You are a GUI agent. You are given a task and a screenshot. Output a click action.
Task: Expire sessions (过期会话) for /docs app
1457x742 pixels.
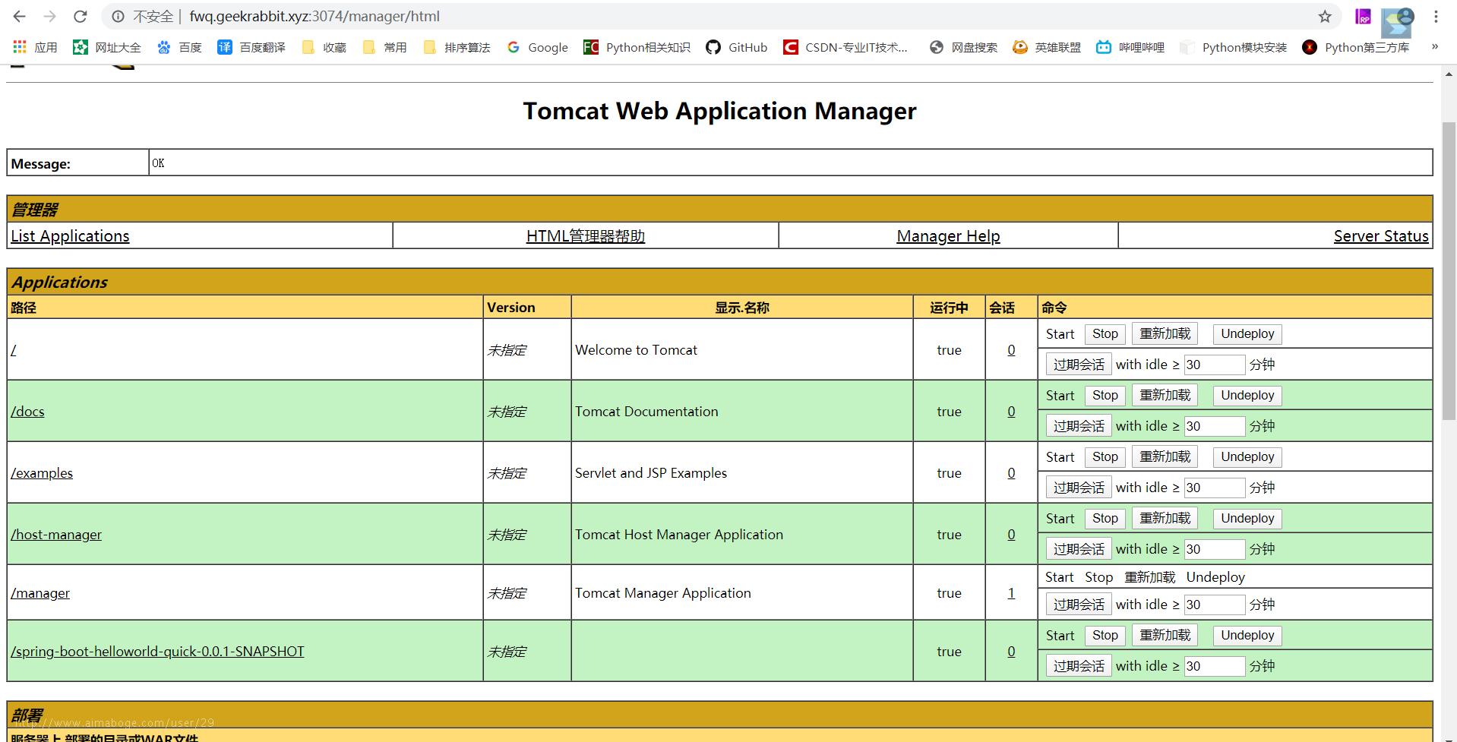1079,426
